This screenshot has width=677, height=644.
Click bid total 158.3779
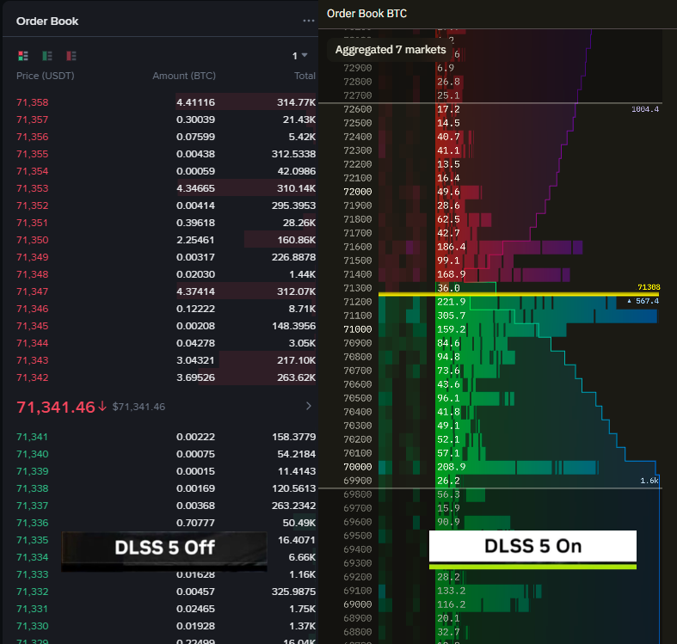point(293,437)
